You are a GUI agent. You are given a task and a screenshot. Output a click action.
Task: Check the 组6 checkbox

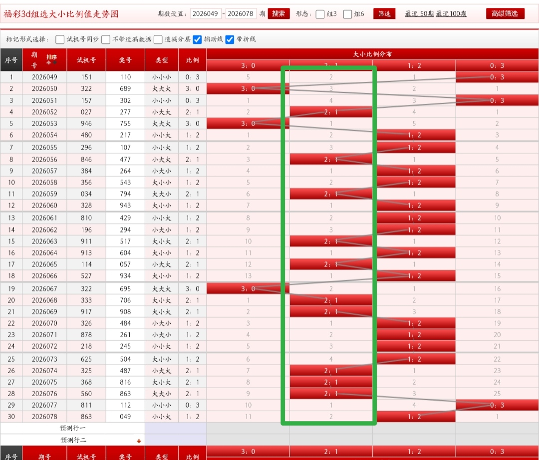point(348,14)
